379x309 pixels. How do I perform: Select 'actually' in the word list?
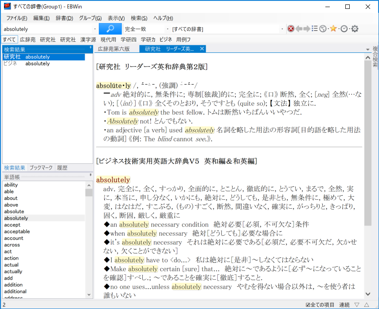click(x=44, y=271)
